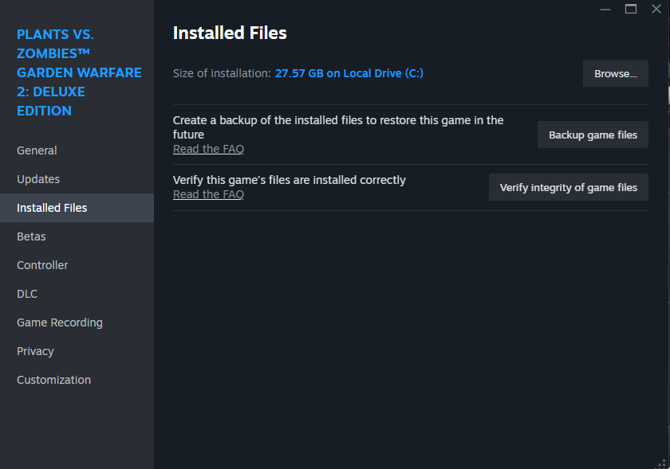Click the resize grip in window corner

[663, 463]
